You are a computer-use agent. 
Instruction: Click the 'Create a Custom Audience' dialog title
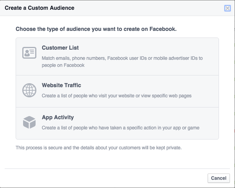[x=39, y=8]
